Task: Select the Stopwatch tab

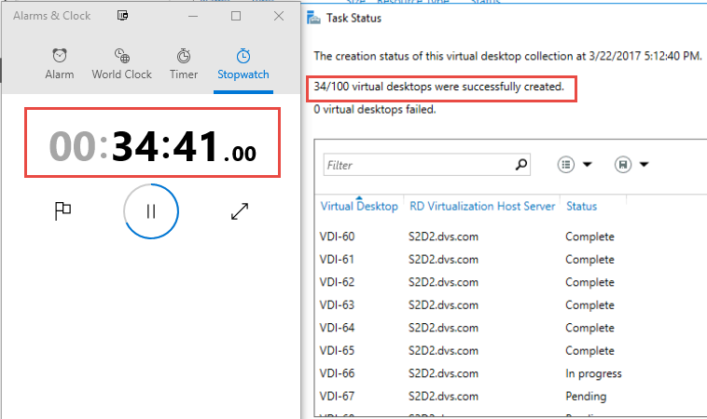Action: (x=243, y=64)
